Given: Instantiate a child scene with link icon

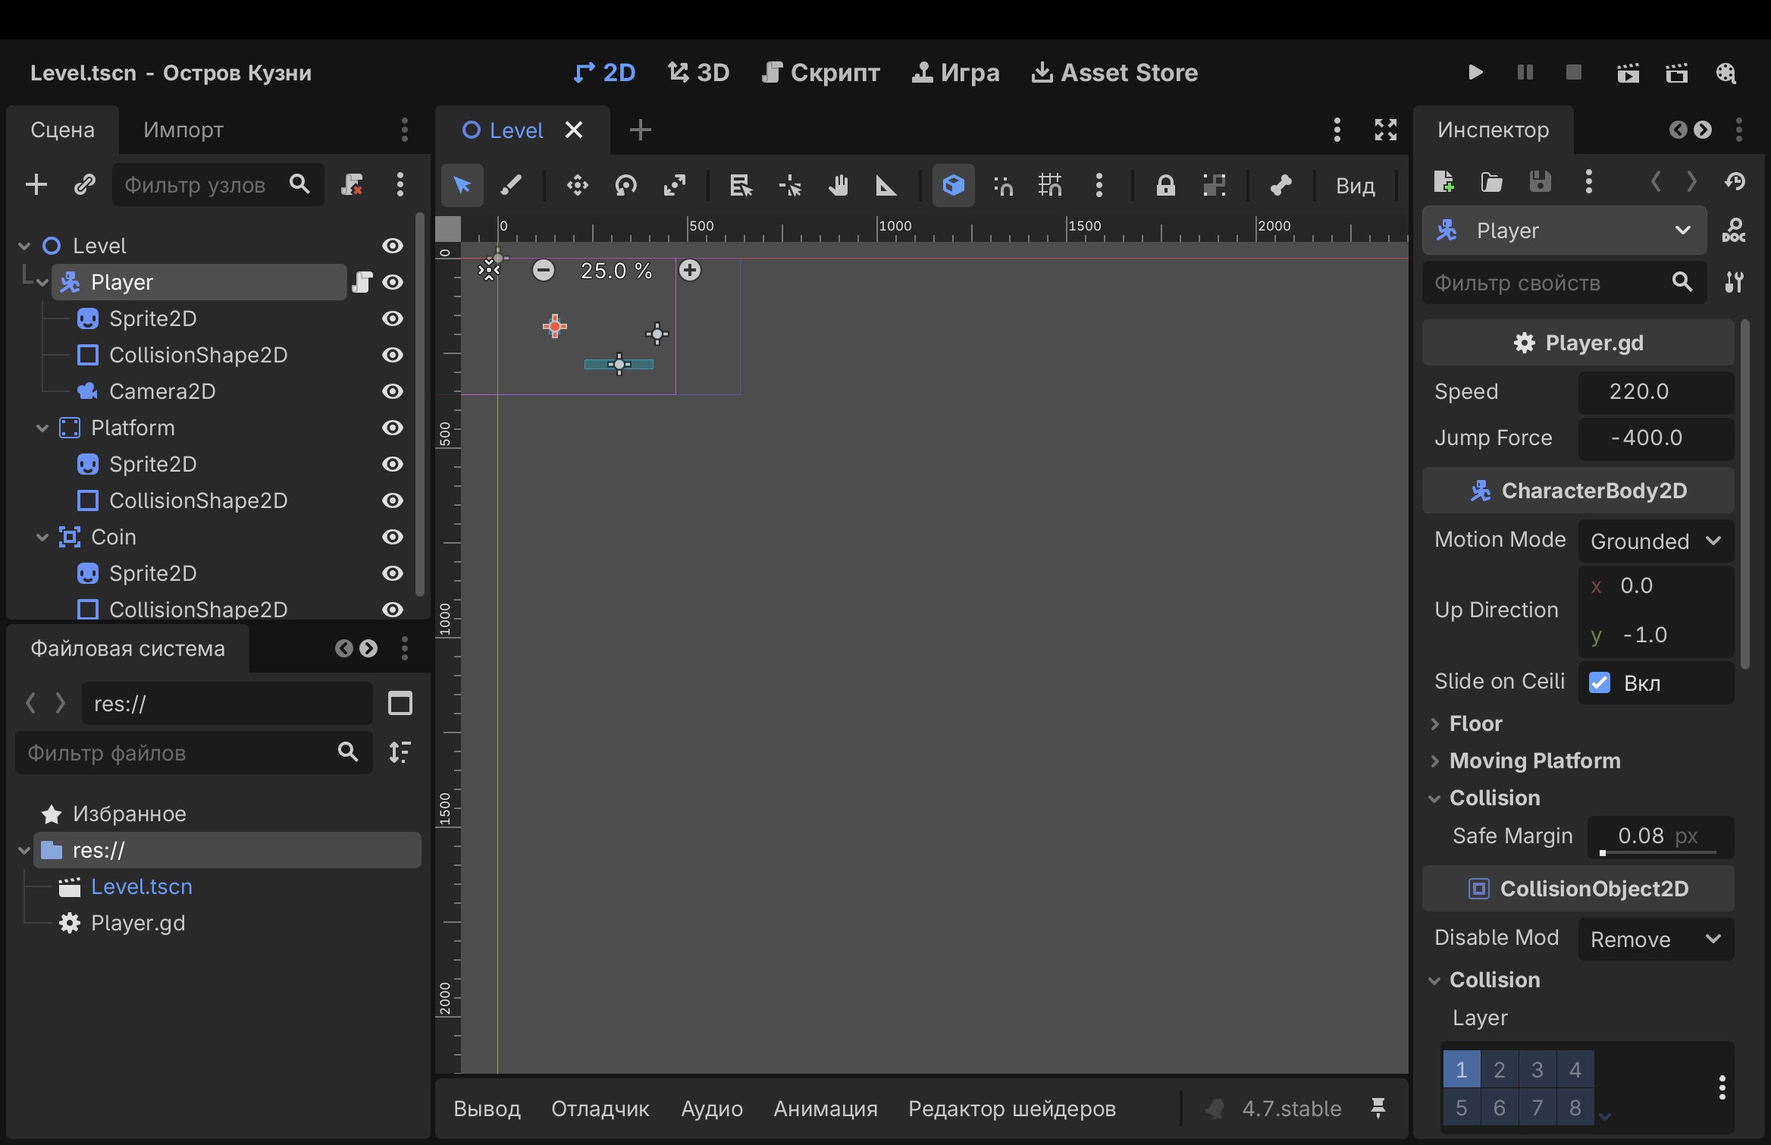Looking at the screenshot, I should (x=84, y=184).
